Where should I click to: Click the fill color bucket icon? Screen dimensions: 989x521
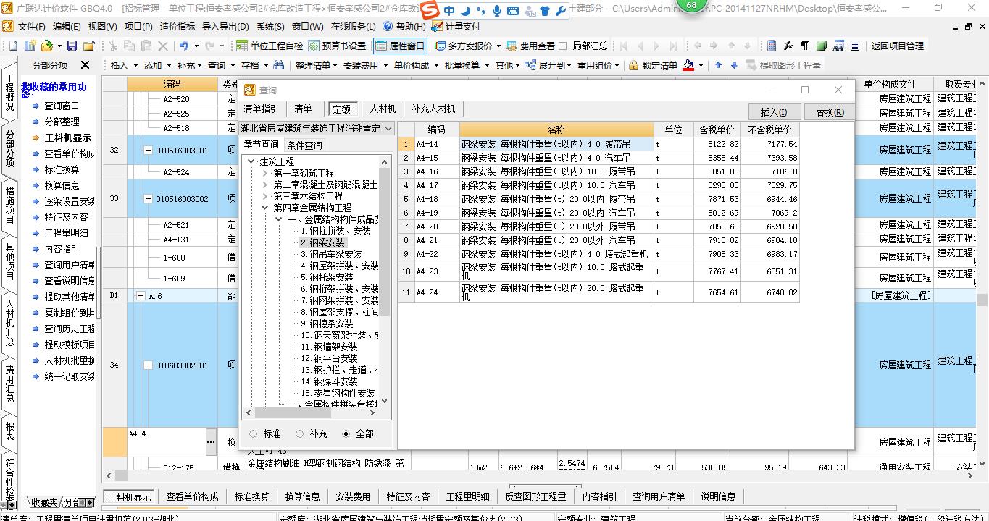(688, 65)
